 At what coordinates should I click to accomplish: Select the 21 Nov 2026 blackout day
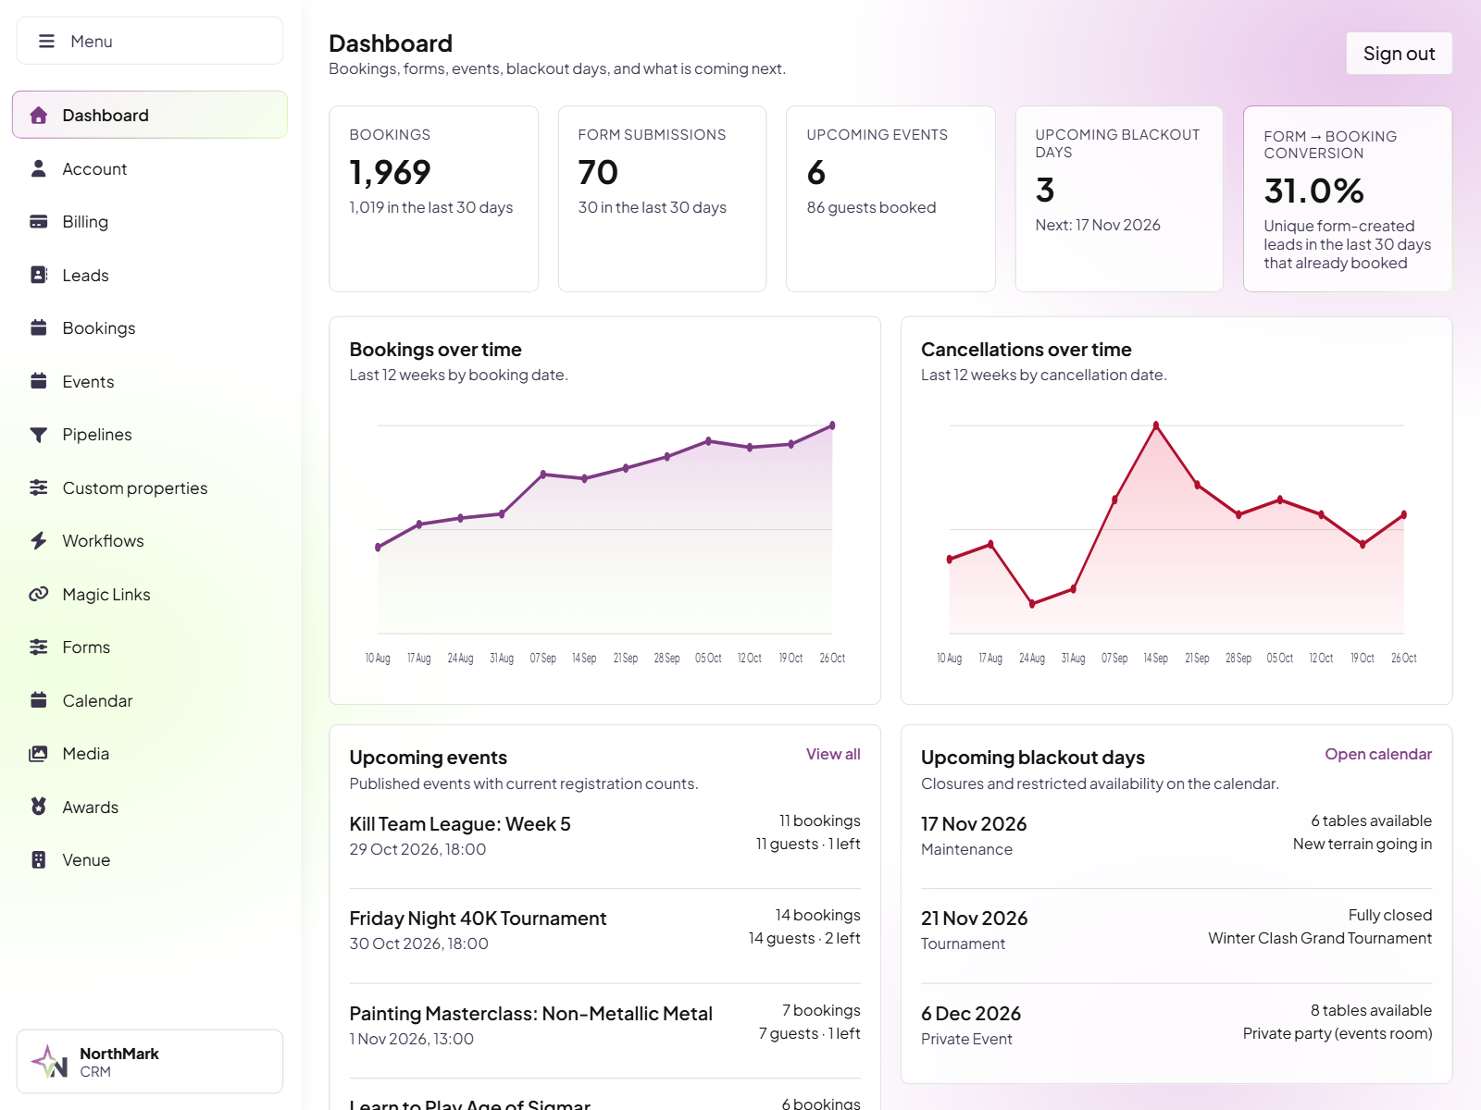[x=1176, y=930]
